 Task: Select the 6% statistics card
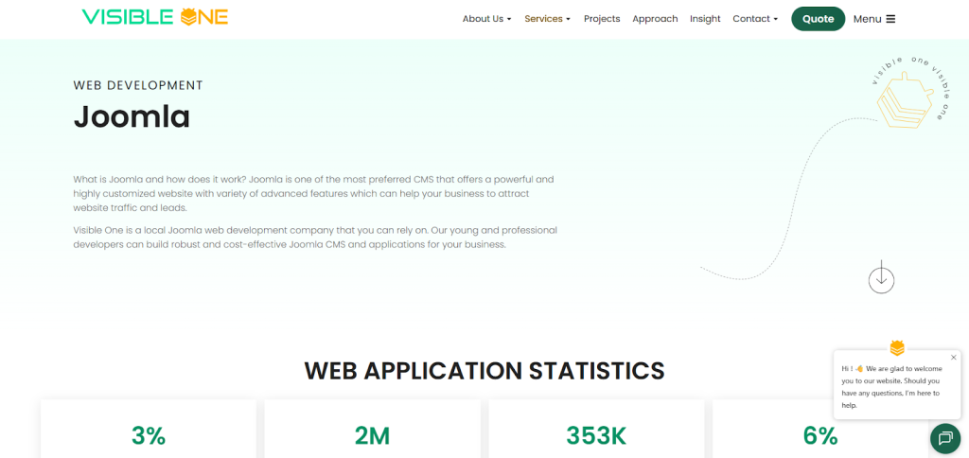819,431
